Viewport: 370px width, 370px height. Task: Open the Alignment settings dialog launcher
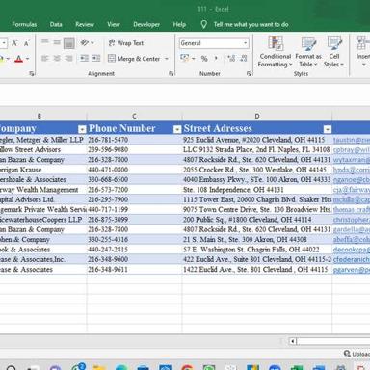pos(172,74)
